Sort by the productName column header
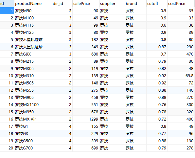This screenshot has width=195, height=158. pos(33,4)
